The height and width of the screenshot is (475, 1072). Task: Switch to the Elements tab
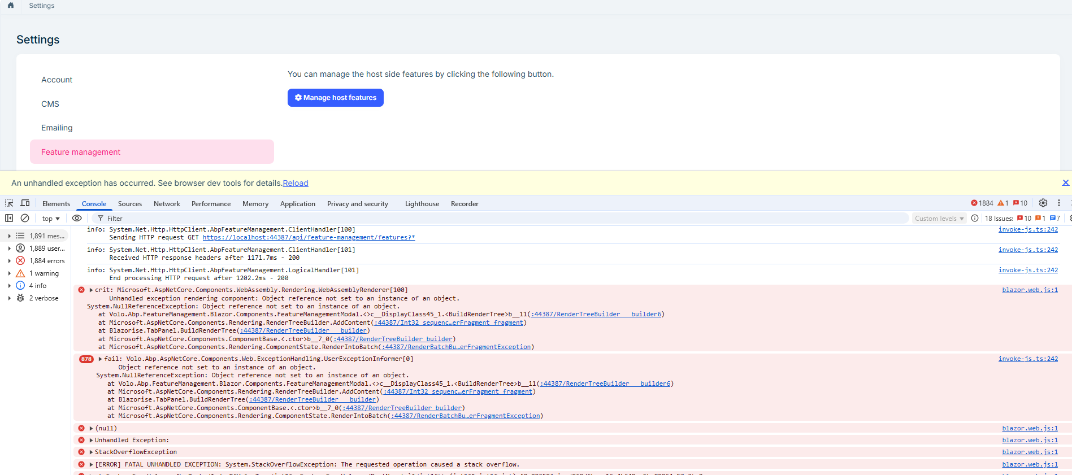tap(56, 204)
